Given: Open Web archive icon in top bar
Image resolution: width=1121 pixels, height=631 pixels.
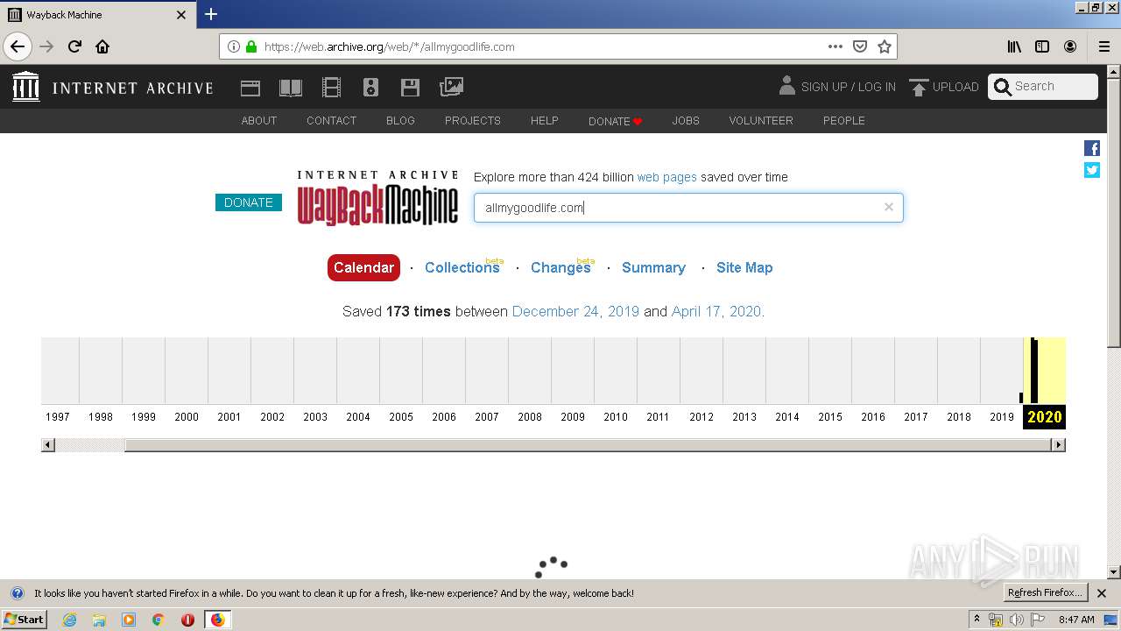Looking at the screenshot, I should coord(250,87).
